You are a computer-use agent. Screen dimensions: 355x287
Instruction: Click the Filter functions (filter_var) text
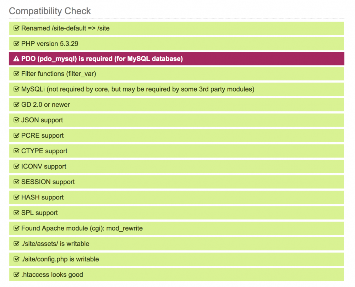[59, 74]
